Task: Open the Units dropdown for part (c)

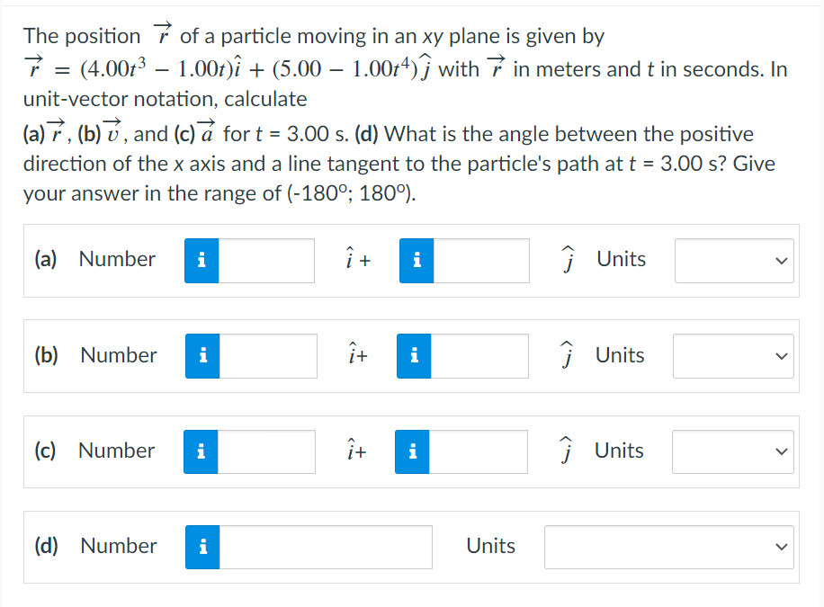Action: [733, 451]
